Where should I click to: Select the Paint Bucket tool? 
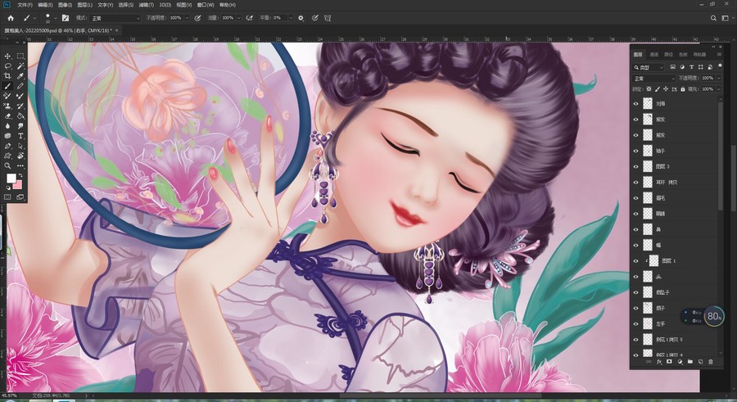(20, 115)
